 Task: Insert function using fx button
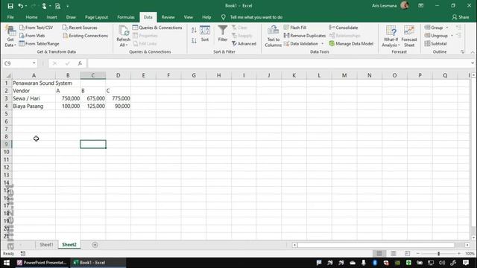tap(80, 63)
